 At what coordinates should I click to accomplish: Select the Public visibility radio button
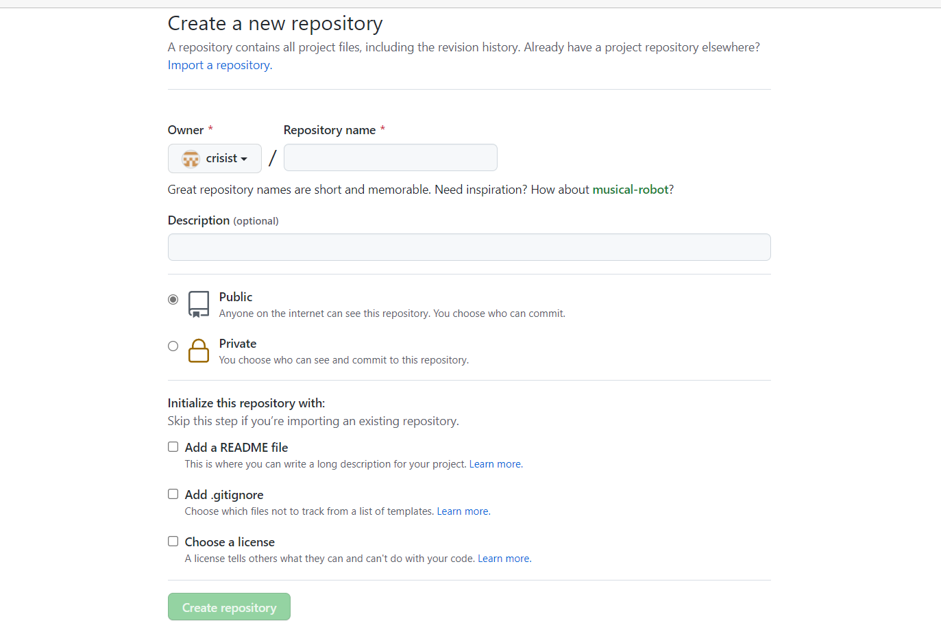[173, 299]
